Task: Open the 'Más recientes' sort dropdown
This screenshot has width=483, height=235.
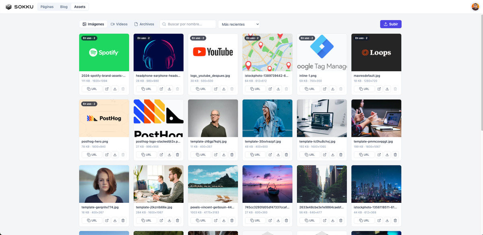Action: 239,24
